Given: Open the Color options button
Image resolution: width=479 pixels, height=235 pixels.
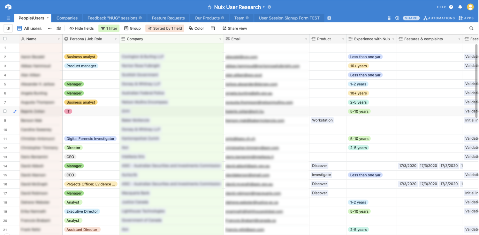Looking at the screenshot, I should pos(196,28).
